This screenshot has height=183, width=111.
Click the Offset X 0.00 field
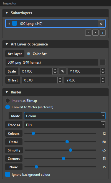point(39,80)
